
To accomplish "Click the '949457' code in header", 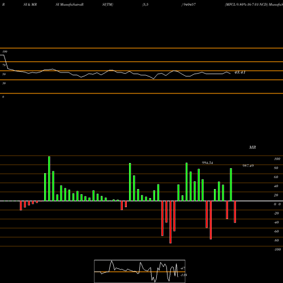I will [189, 5].
